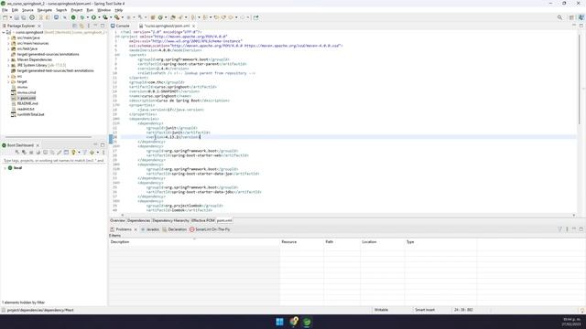
Task: Switch to the Declaration view tab
Action: [175, 229]
